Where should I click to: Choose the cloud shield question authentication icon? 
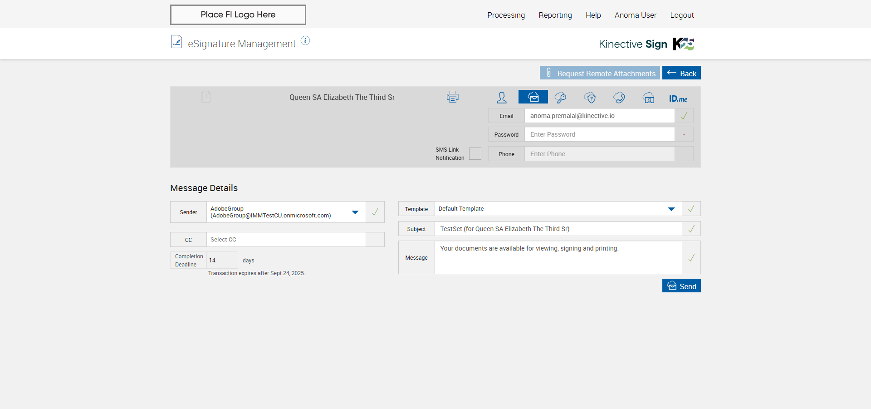(590, 98)
